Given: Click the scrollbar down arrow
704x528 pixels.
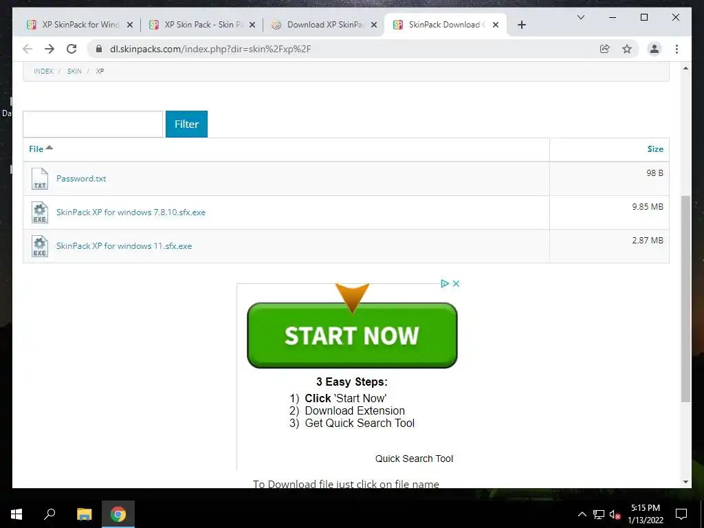Looking at the screenshot, I should pos(685,482).
